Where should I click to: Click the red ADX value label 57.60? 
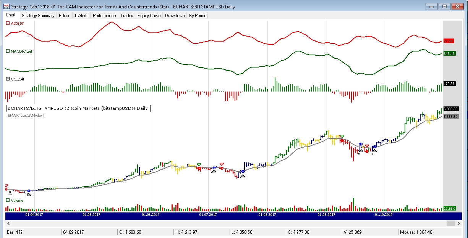448,41
